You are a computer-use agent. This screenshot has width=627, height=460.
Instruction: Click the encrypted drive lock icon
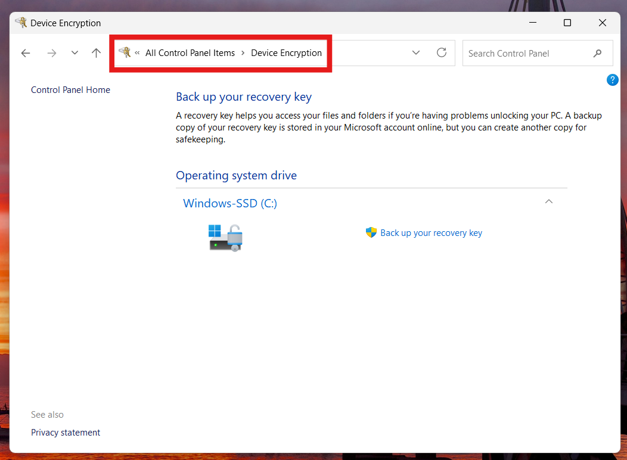225,237
